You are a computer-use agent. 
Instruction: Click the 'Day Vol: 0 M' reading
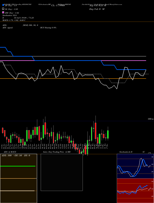click(97, 9)
